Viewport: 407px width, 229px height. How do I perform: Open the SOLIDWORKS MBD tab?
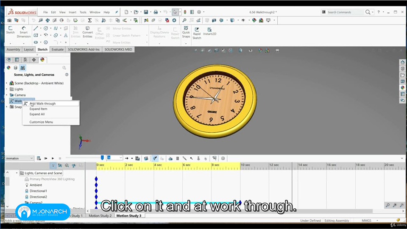[118, 49]
